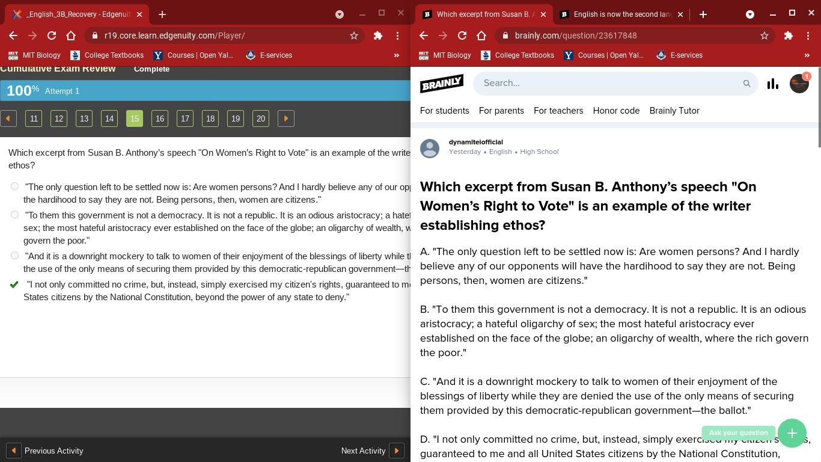Viewport: 821px width, 462px height.
Task: Jump to question 11
Action: [34, 119]
